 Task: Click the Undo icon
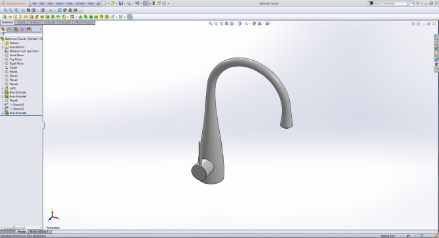point(137,3)
